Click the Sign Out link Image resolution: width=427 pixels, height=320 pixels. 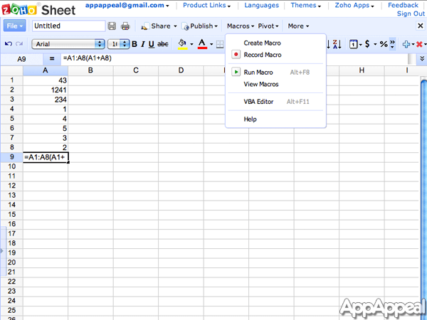(x=411, y=14)
